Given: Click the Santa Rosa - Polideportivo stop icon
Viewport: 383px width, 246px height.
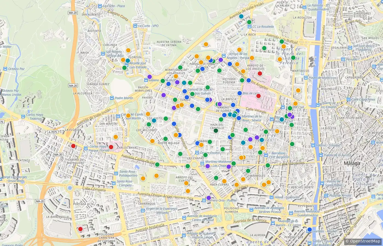Looking at the screenshot, I should point(116,174).
